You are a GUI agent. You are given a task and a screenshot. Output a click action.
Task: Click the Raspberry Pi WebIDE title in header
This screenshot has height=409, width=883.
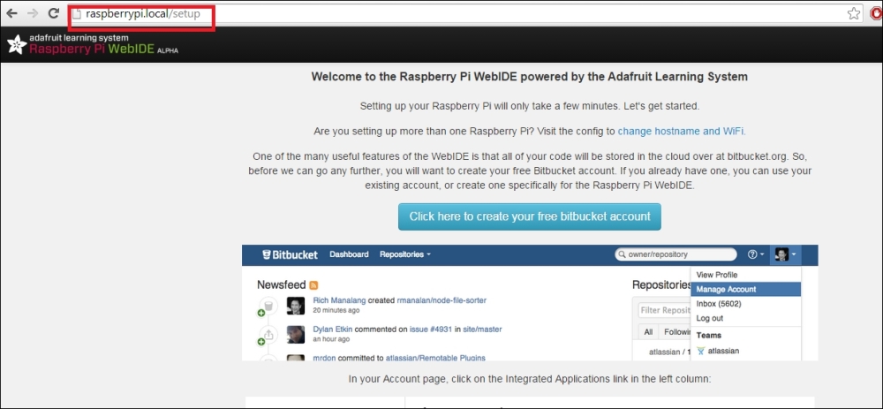(92, 49)
